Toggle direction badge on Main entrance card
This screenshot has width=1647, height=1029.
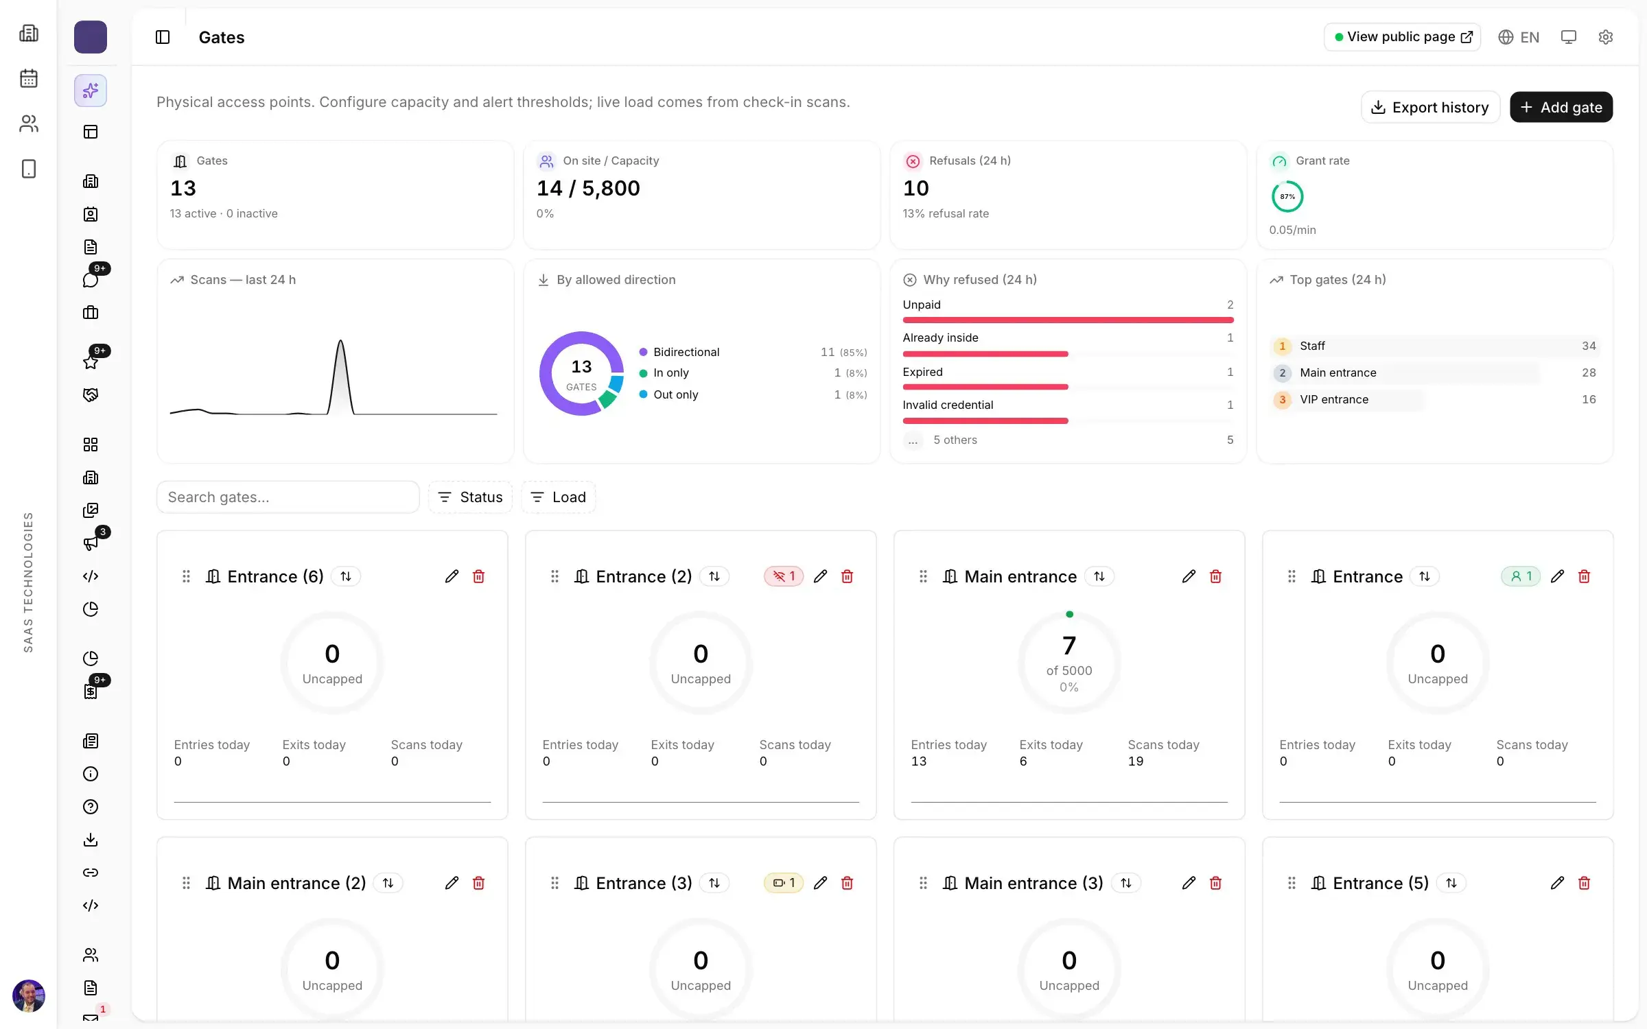(1099, 576)
